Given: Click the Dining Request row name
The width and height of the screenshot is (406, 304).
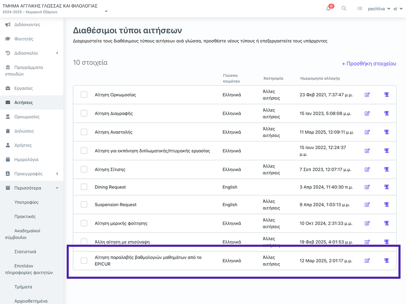Looking at the screenshot, I should 110,187.
